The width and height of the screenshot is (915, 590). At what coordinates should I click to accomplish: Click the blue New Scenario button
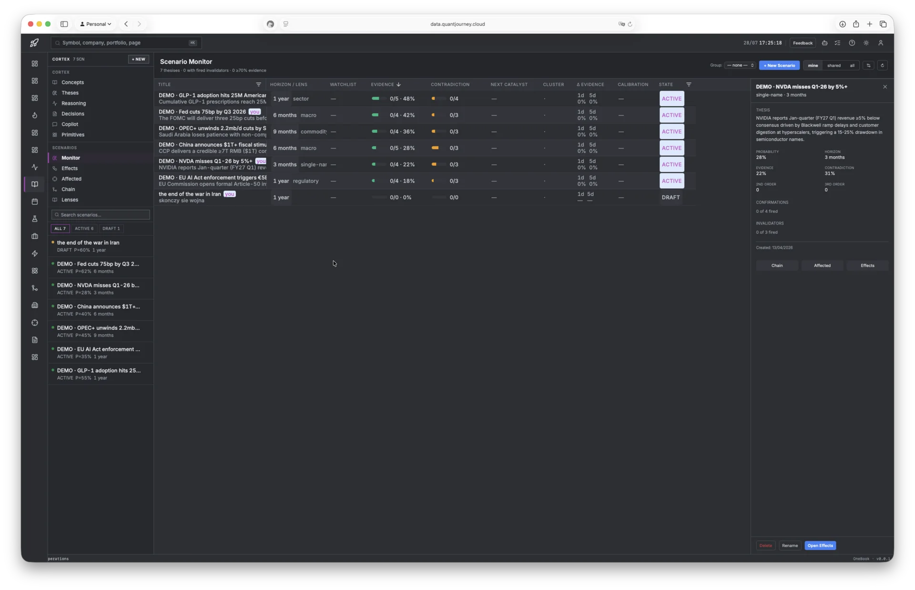pos(779,65)
